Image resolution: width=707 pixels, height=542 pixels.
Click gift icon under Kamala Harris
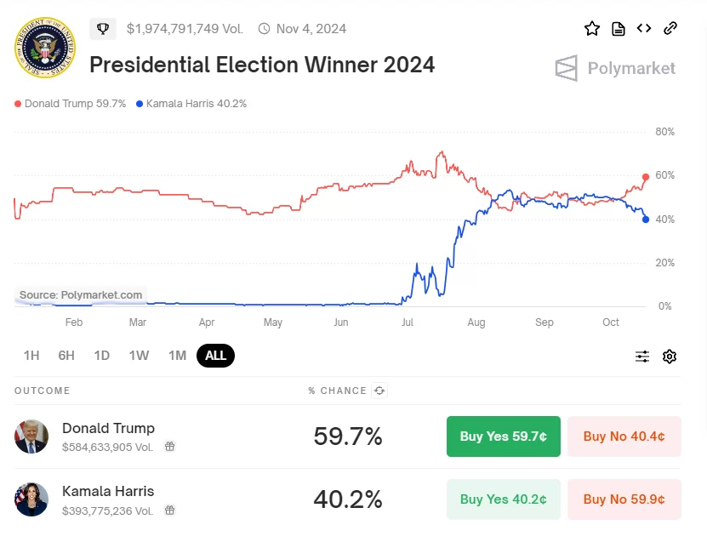170,511
